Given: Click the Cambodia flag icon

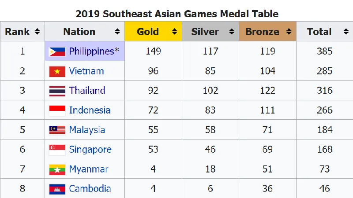Looking at the screenshot, I should point(57,189).
